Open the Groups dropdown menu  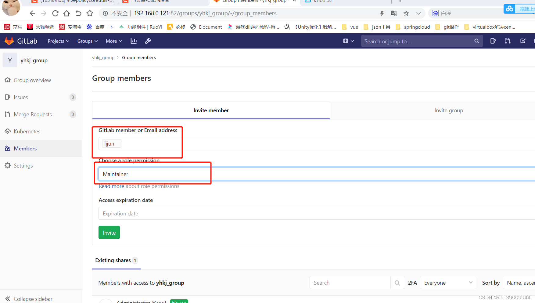point(87,41)
